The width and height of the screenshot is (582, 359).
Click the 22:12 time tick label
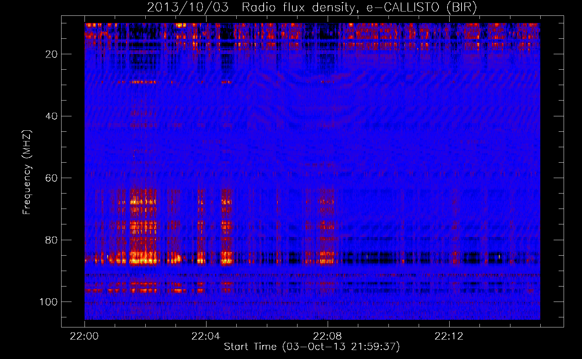tap(449, 336)
